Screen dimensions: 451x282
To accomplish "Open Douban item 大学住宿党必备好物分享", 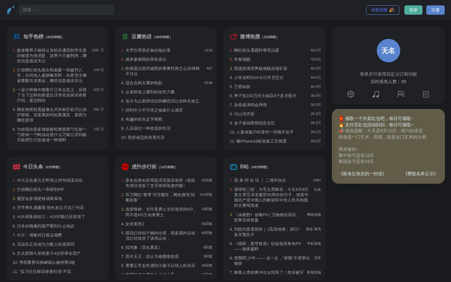I will (x=148, y=50).
